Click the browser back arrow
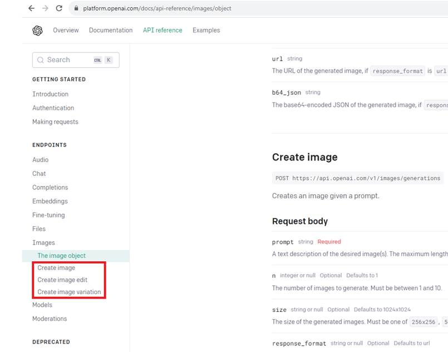The image size is (448, 352). (31, 8)
